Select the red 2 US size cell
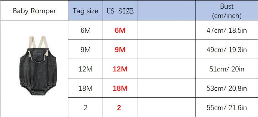Image resolution: width=258 pixels, height=117 pixels. click(x=120, y=108)
